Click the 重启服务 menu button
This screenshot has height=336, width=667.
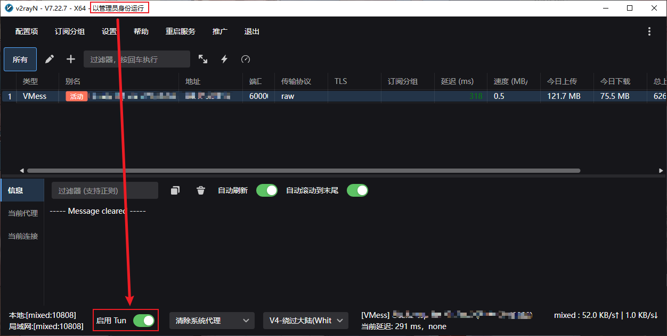click(x=181, y=31)
